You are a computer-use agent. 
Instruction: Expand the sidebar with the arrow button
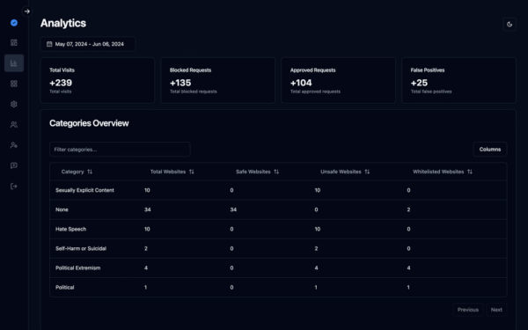coord(27,11)
